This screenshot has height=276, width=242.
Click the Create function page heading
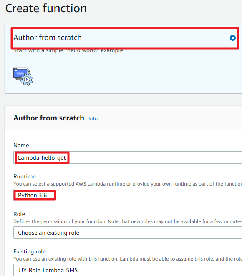[46, 8]
